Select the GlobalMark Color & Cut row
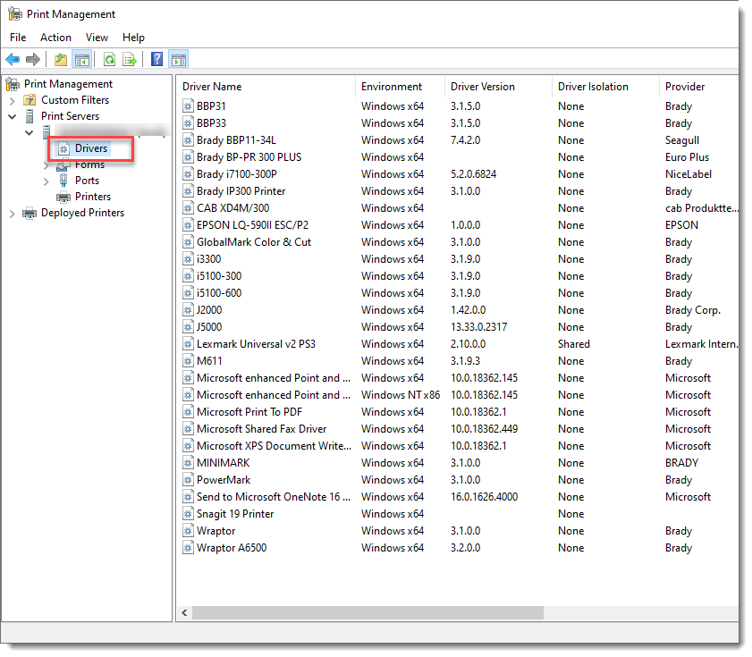Screen dimensions: 752x657 [x=458, y=242]
